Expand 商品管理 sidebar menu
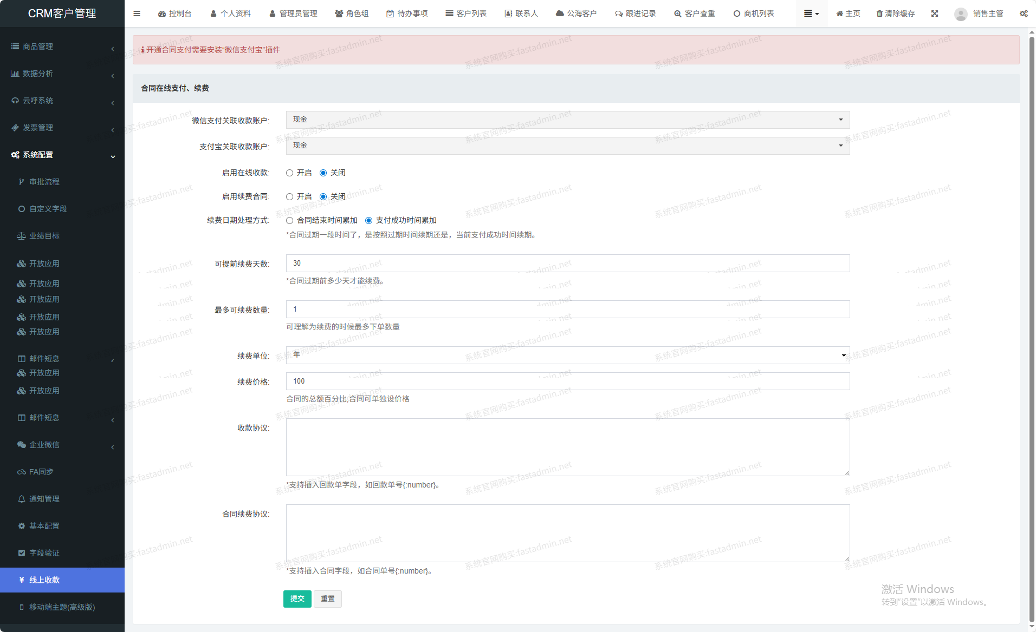This screenshot has height=632, width=1036. [x=62, y=47]
